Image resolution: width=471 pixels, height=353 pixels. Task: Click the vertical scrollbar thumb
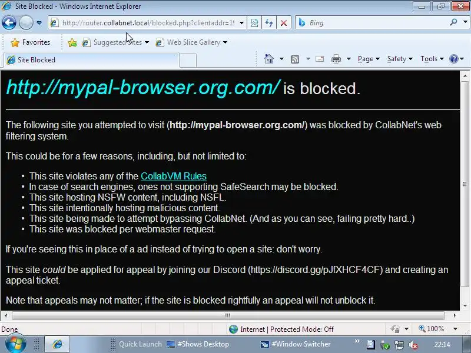click(x=465, y=184)
